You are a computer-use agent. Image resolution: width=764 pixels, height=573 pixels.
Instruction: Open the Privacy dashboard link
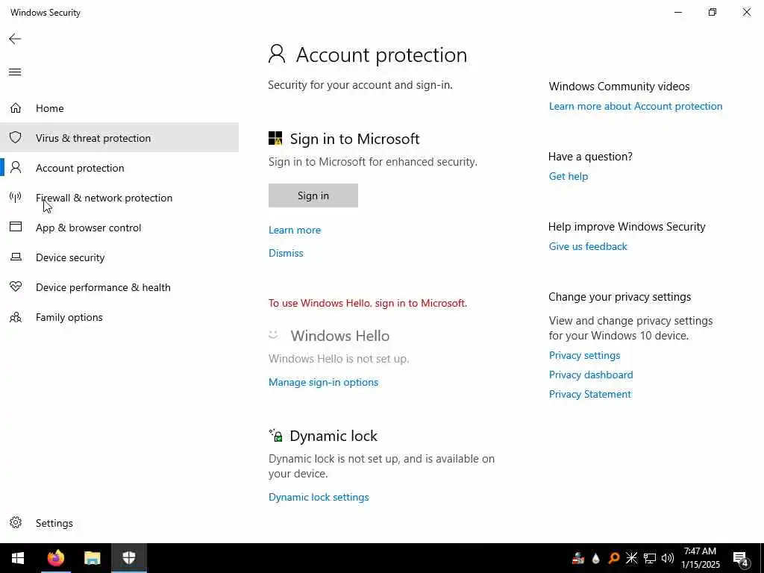(591, 375)
